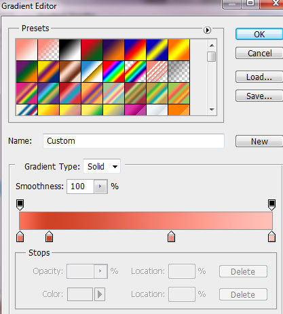Click the gradient Name input field
Image resolution: width=283 pixels, height=314 pixels.
(134, 141)
